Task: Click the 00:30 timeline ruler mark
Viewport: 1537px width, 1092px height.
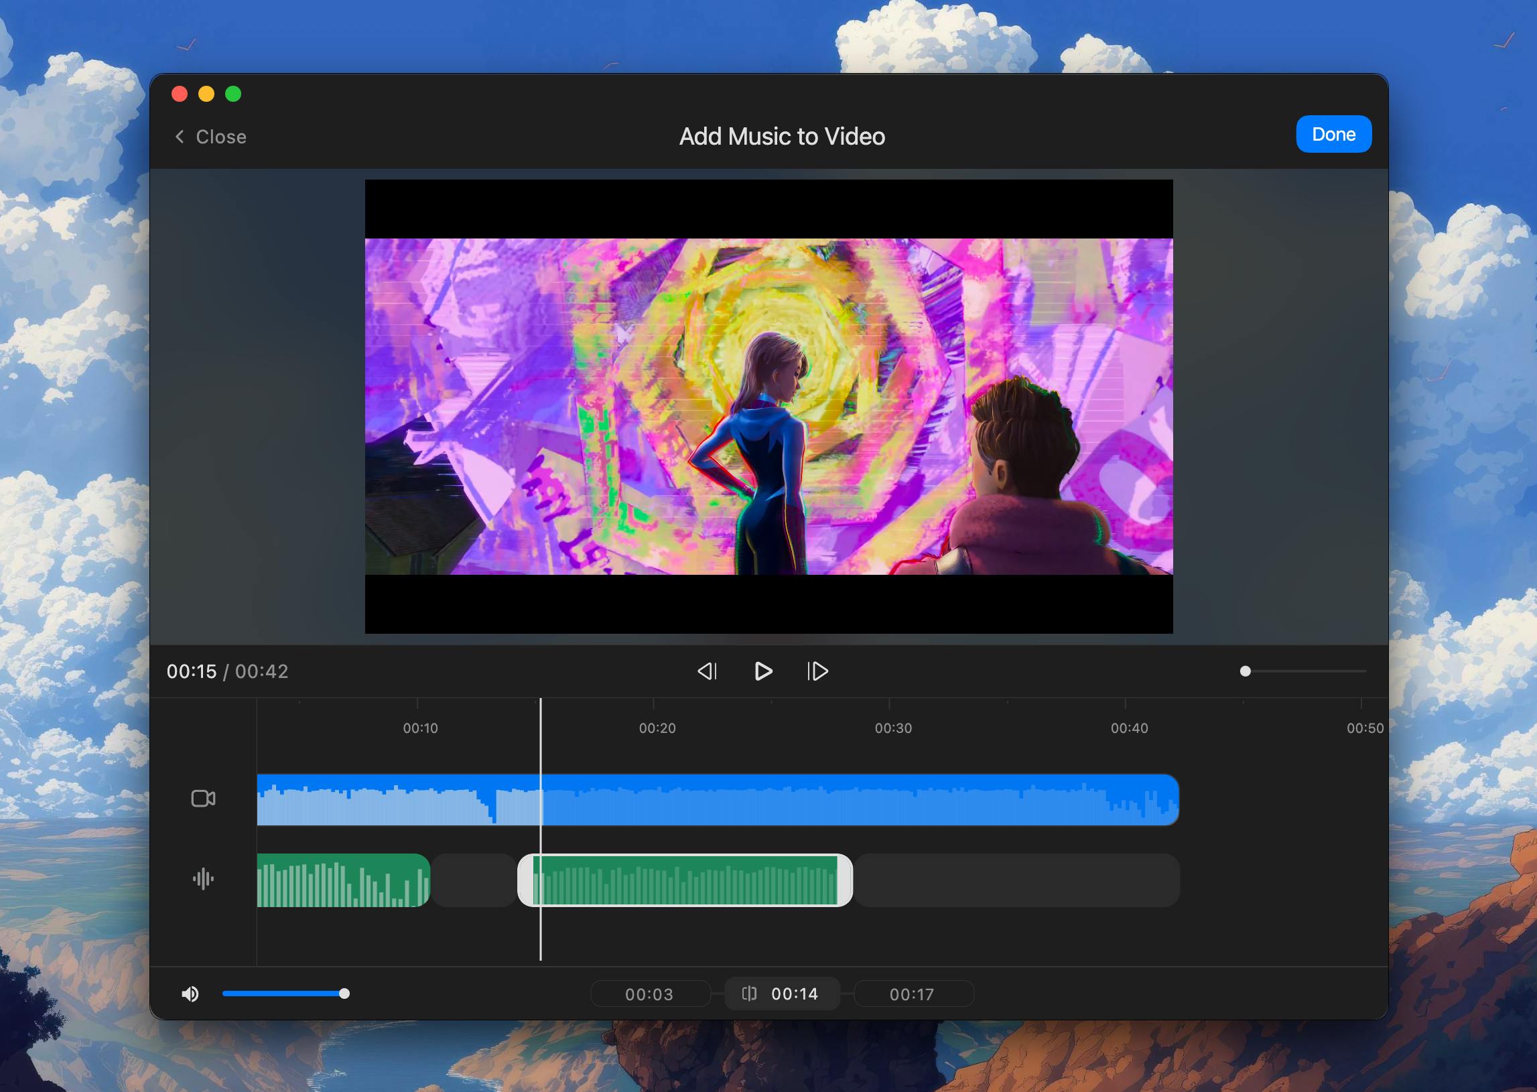Action: (x=893, y=728)
